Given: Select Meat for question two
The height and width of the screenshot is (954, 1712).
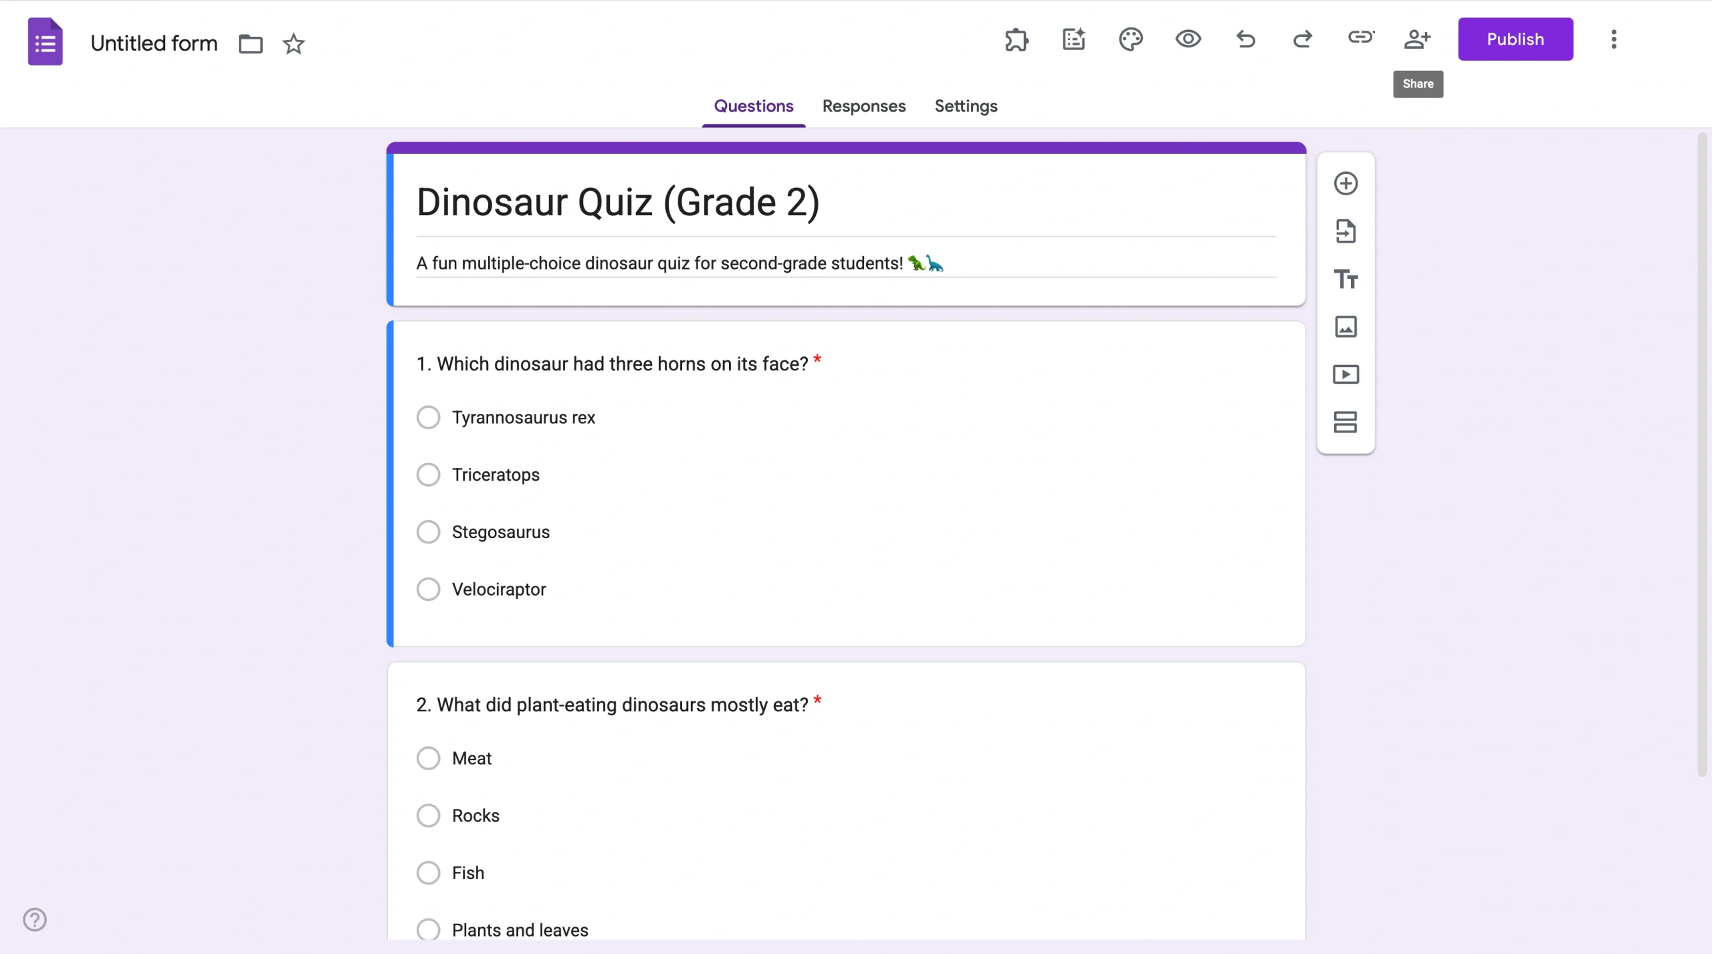Looking at the screenshot, I should [429, 757].
